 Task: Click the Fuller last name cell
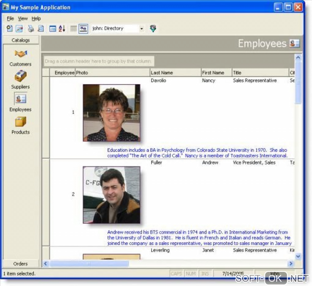156,162
